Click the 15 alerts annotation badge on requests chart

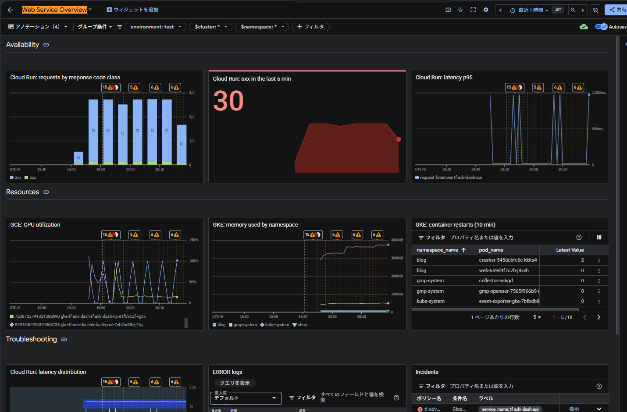pos(110,87)
